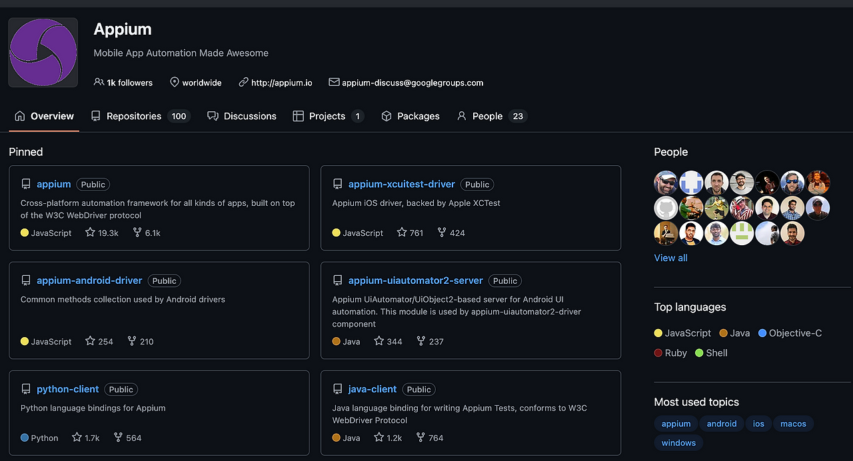The width and height of the screenshot is (853, 461).
Task: Click the comment icon in Discussions tab
Action: point(213,116)
